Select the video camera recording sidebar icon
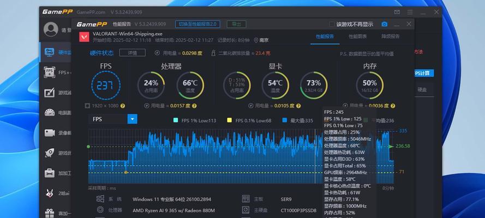The image size is (485, 218). tap(50, 133)
